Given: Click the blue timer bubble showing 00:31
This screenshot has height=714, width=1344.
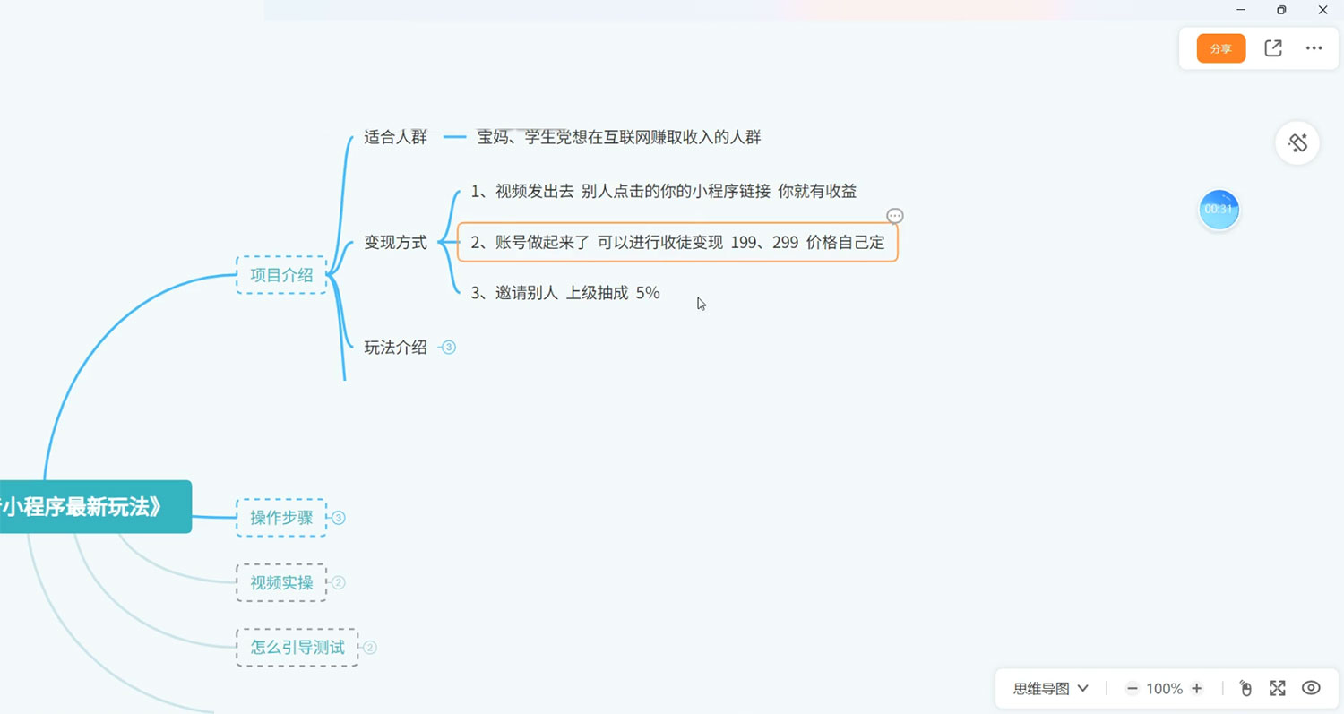Looking at the screenshot, I should (1219, 209).
